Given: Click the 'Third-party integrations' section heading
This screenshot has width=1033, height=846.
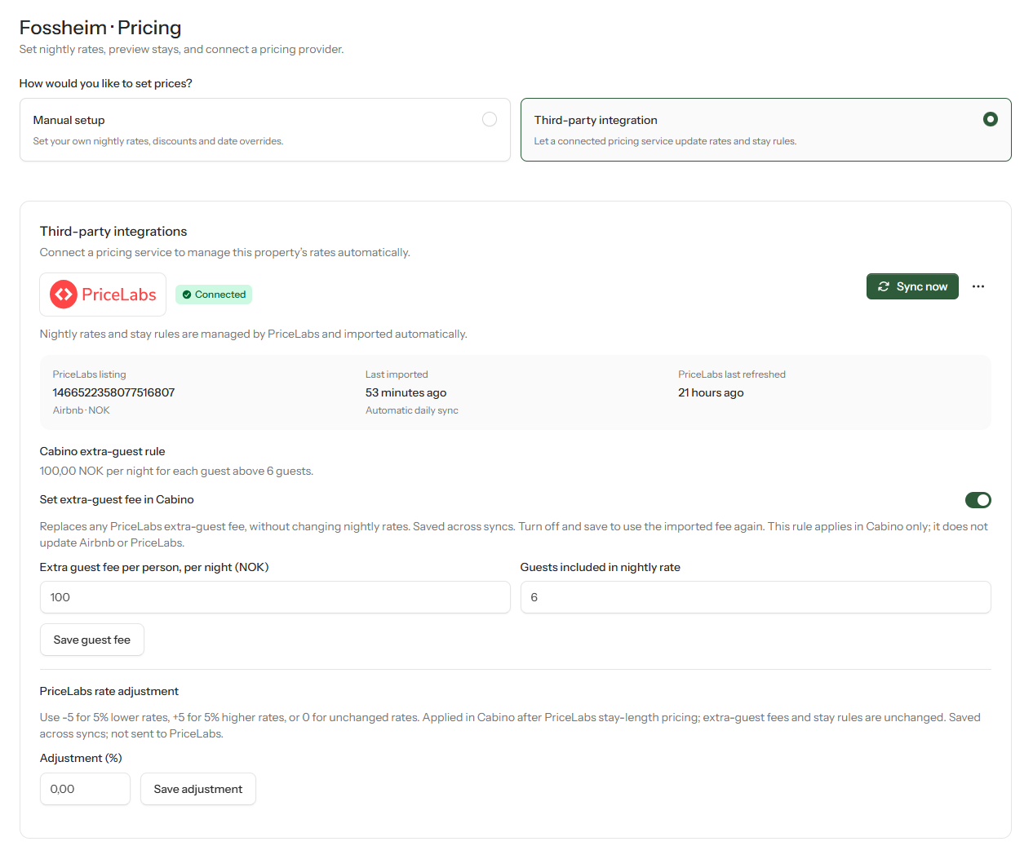Looking at the screenshot, I should [x=113, y=232].
